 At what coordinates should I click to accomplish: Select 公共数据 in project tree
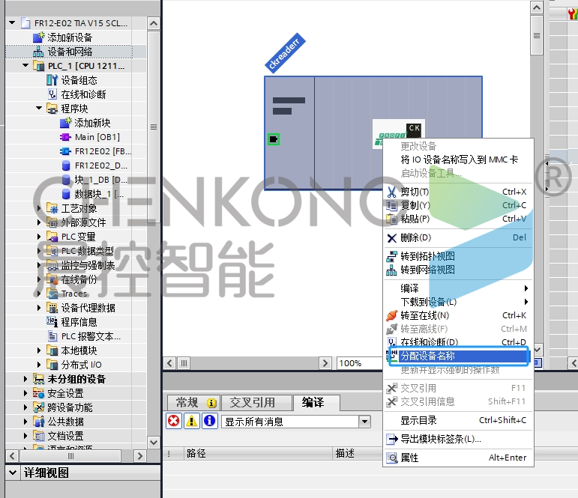65,422
